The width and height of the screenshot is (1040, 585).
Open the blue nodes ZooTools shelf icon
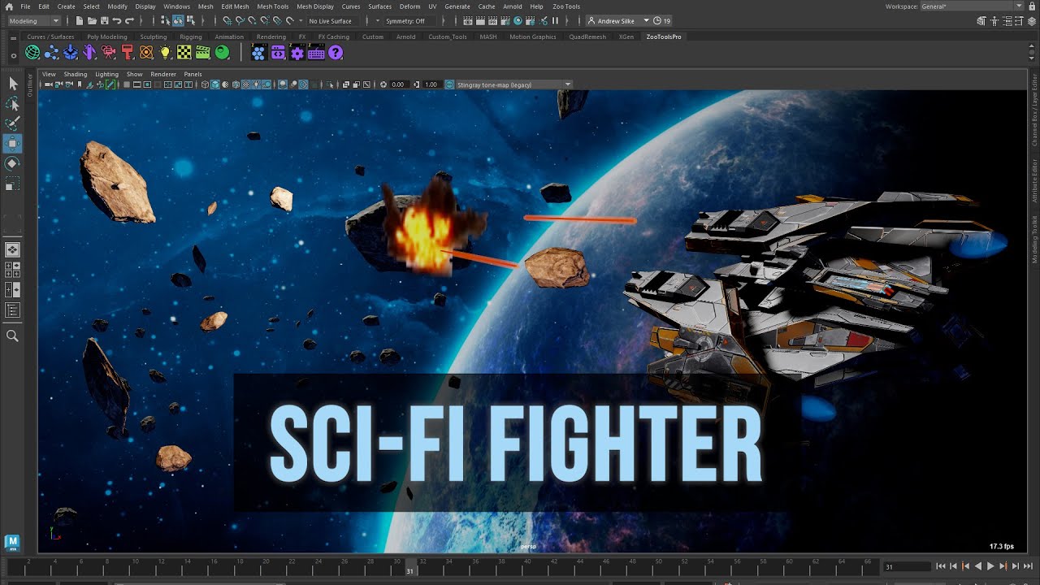(x=52, y=53)
